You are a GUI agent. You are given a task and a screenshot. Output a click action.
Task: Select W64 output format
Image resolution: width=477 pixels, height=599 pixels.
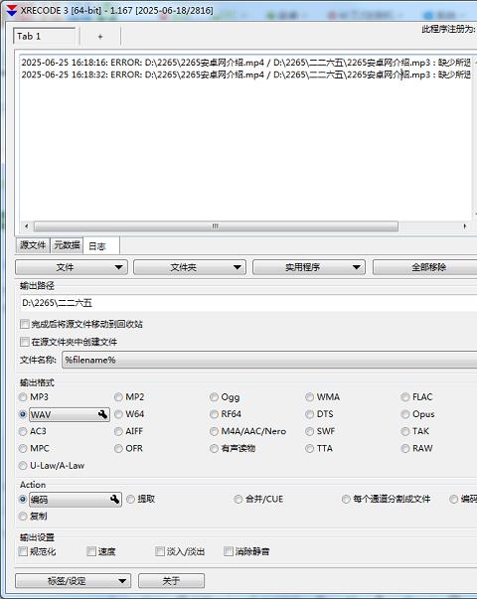pos(118,414)
